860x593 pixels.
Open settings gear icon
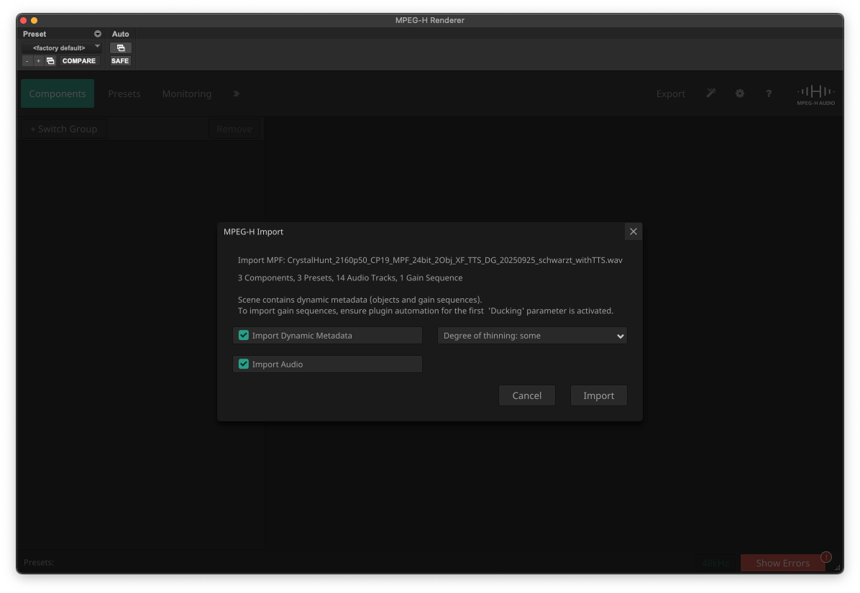pyautogui.click(x=739, y=93)
